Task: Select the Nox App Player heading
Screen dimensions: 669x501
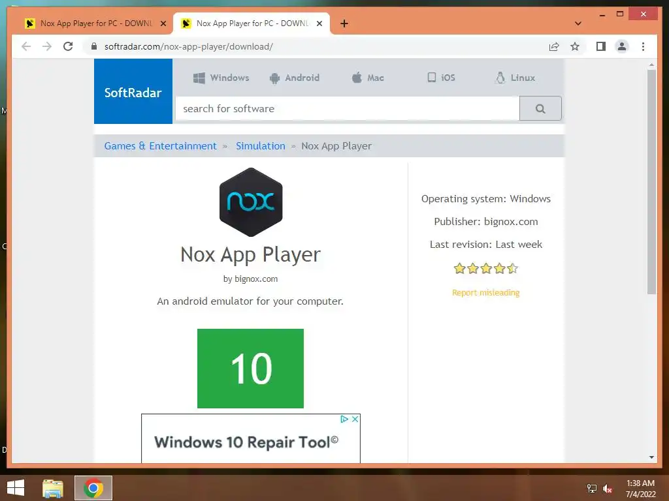Action: coord(250,255)
